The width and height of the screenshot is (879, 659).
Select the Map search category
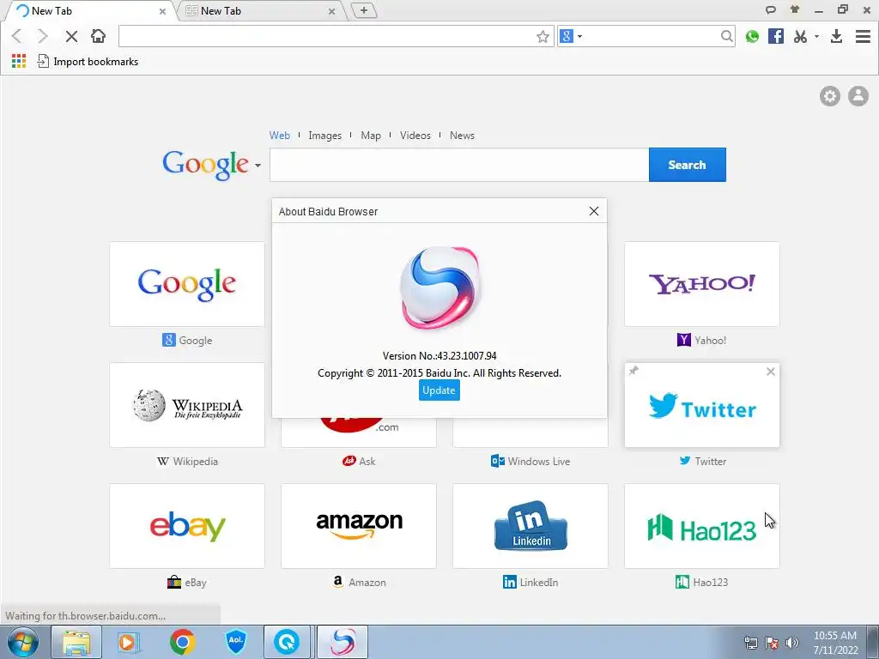tap(371, 136)
